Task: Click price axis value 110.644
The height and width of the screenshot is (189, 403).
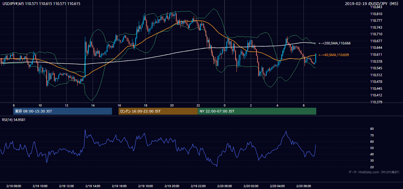Action: pos(377,48)
